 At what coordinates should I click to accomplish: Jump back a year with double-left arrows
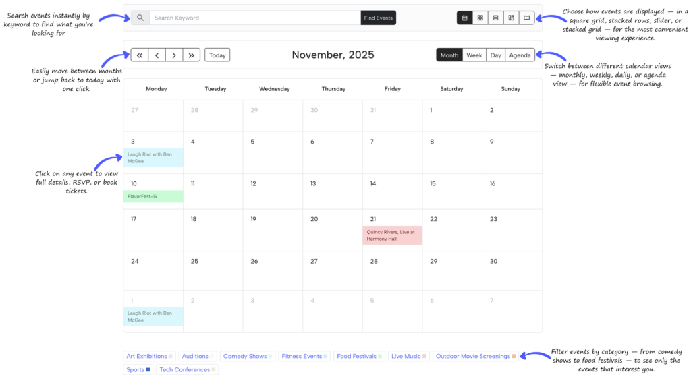[140, 55]
